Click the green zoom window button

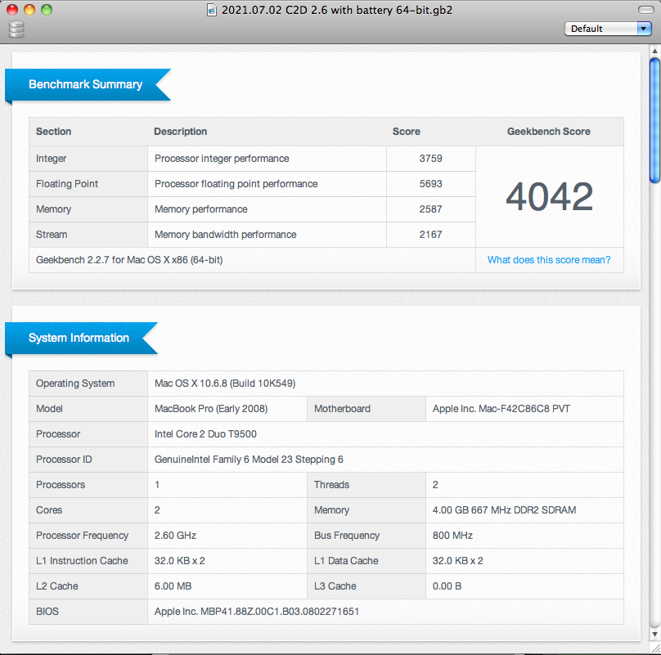[47, 10]
